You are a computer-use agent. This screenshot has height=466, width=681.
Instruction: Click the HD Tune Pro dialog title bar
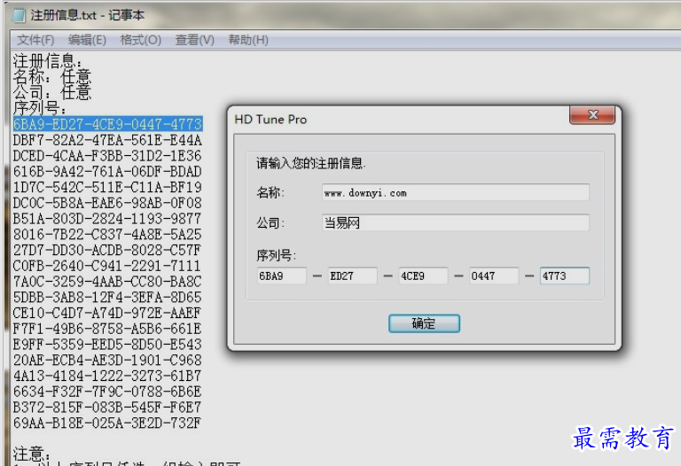[x=400, y=120]
